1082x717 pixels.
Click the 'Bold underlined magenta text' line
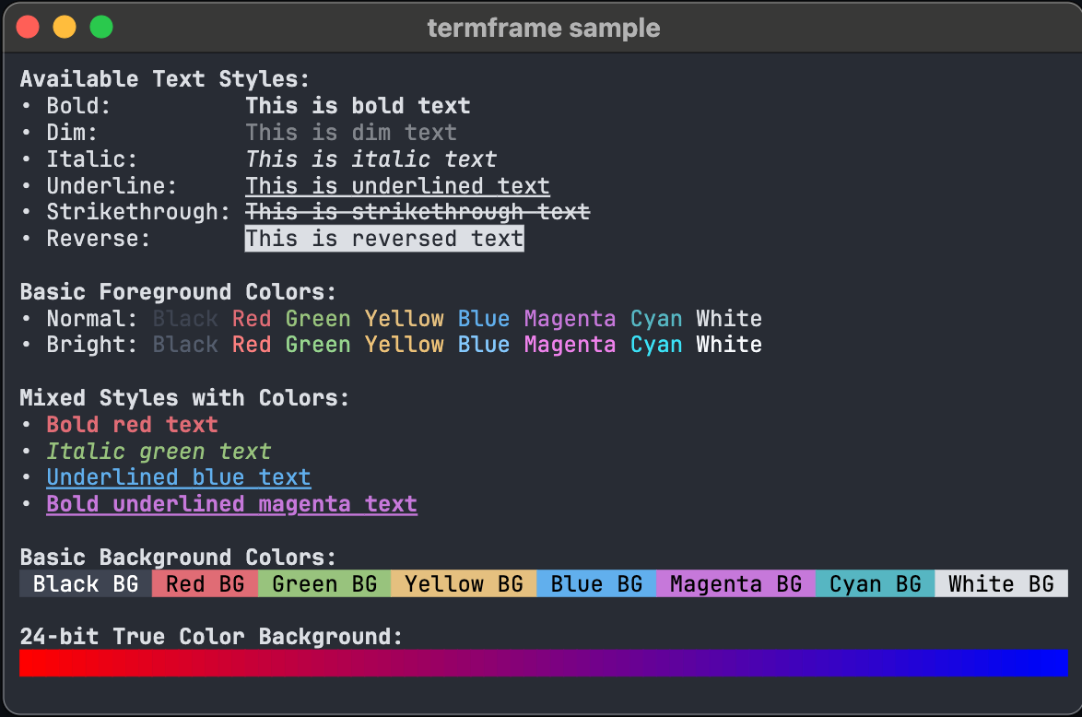[232, 504]
